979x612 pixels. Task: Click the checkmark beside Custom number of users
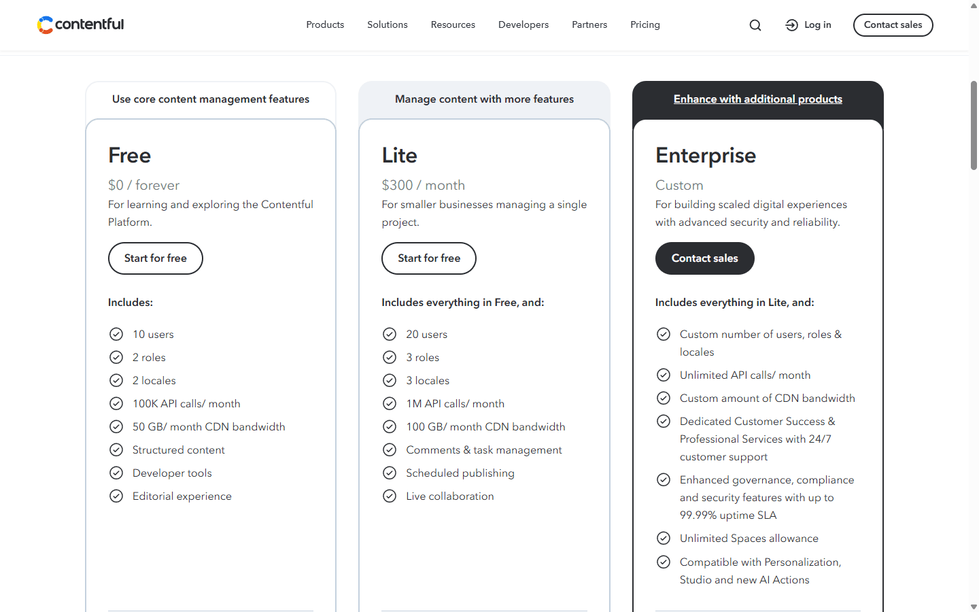click(664, 334)
